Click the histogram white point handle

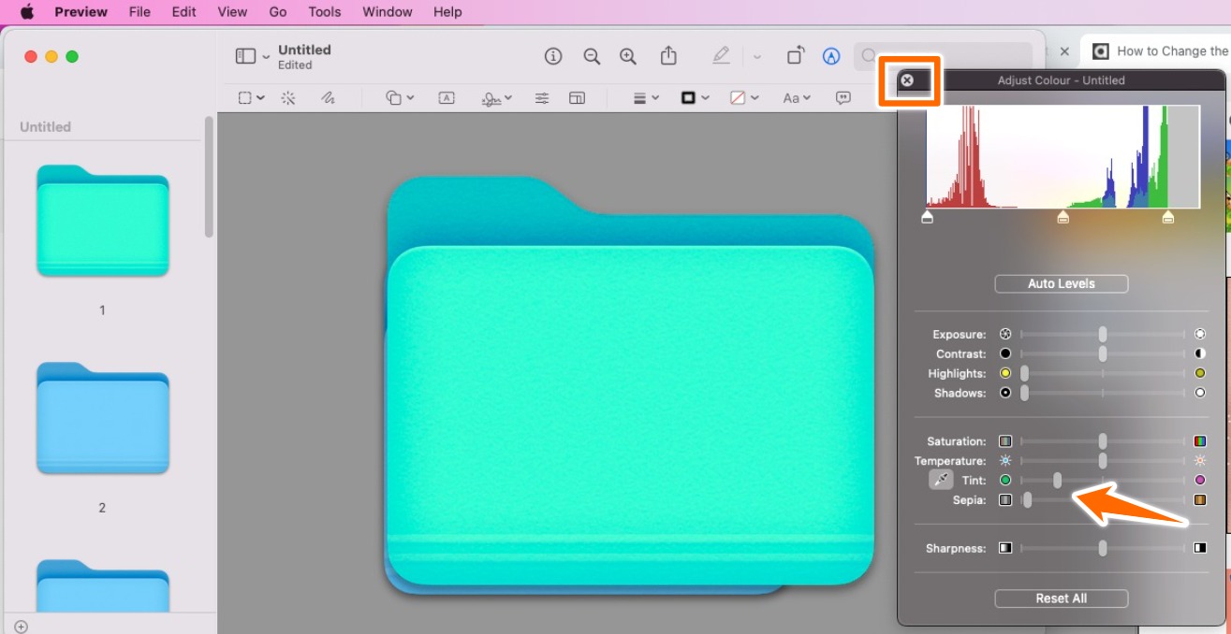(1167, 217)
